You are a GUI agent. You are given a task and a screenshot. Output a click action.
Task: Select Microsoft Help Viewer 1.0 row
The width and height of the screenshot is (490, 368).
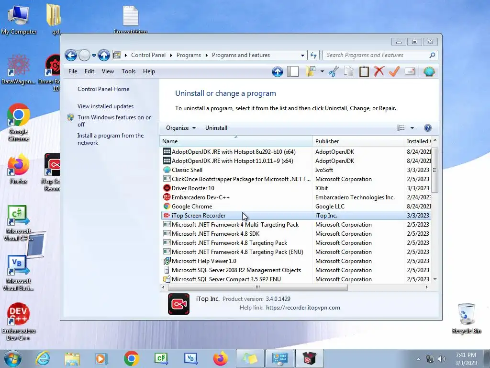point(296,261)
